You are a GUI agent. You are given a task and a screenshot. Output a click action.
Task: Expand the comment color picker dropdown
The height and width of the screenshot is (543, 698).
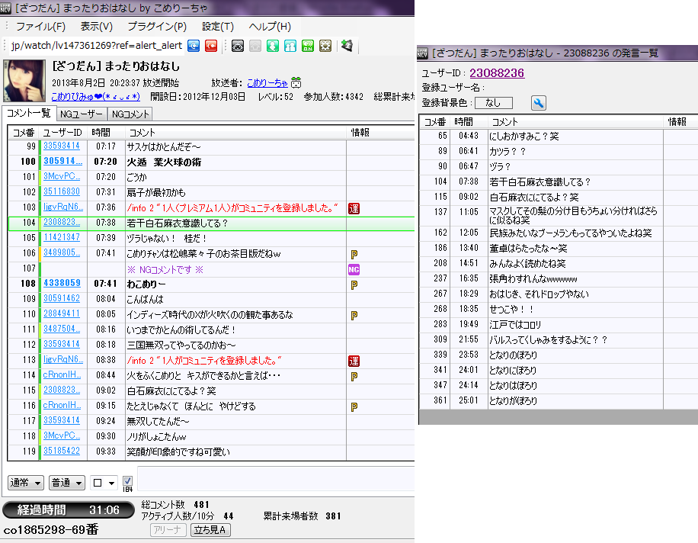pos(104,483)
